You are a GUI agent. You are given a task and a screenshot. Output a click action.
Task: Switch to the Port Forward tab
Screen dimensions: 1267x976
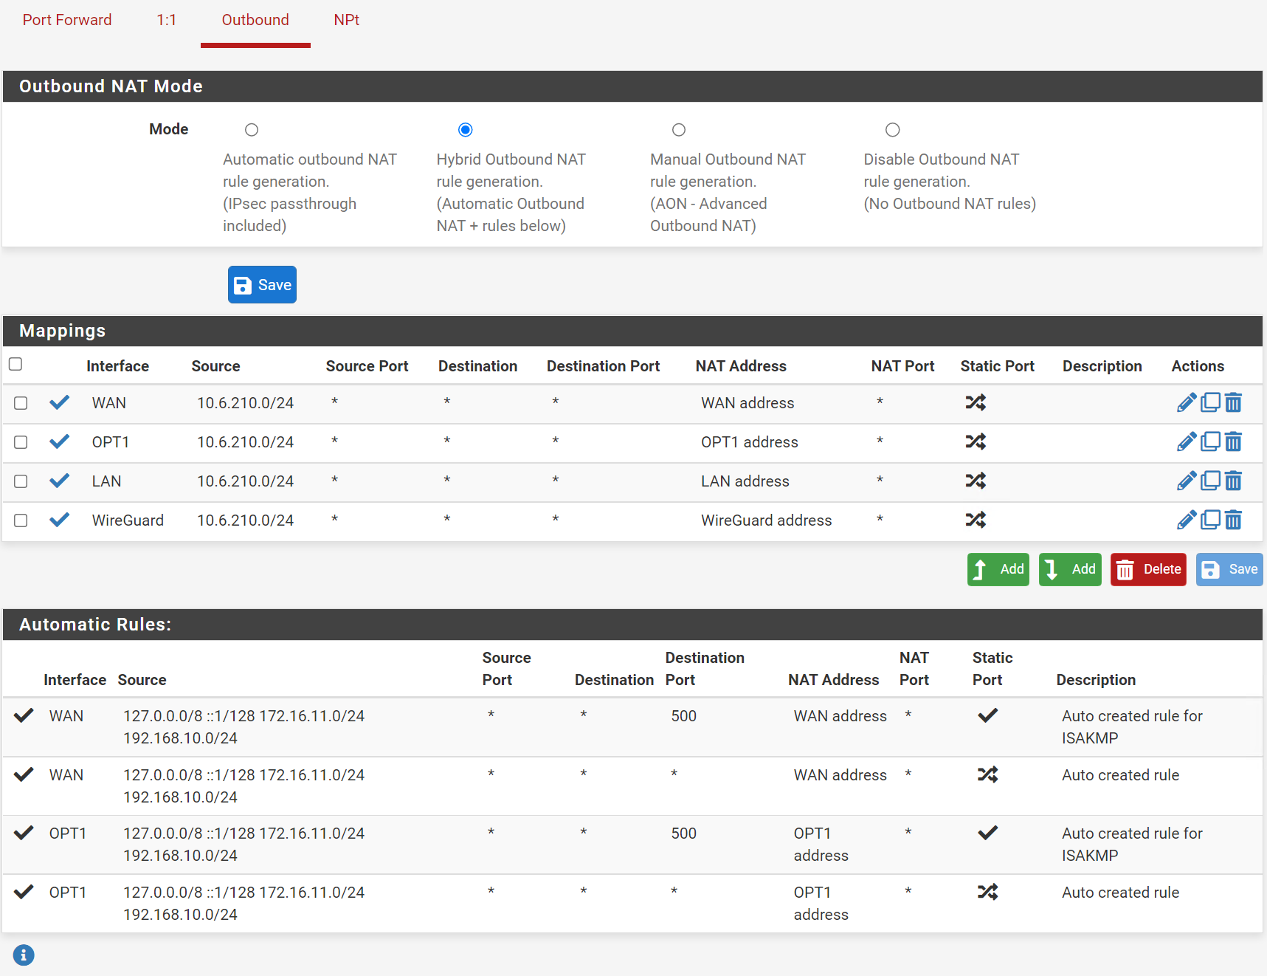pos(67,20)
